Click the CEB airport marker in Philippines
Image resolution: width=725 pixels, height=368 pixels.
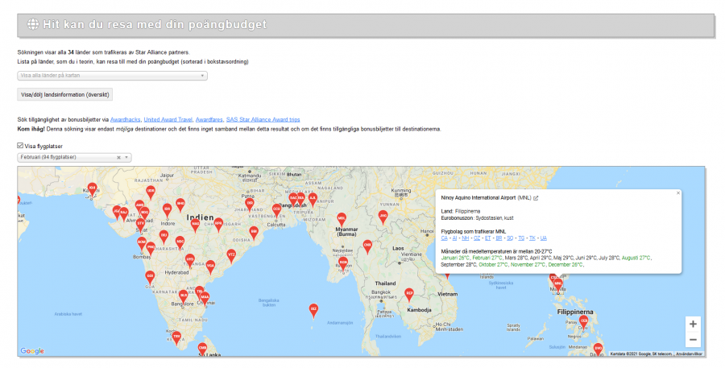(x=584, y=320)
